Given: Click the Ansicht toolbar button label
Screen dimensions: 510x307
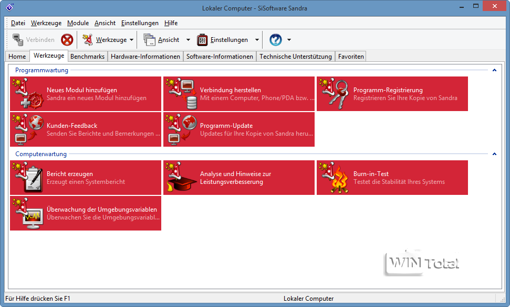Looking at the screenshot, I should (169, 40).
